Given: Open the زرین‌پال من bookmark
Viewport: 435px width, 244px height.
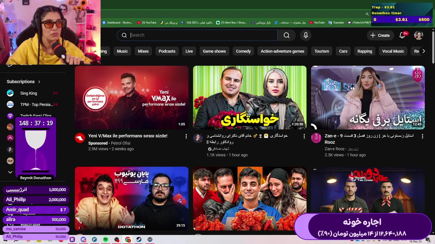Looking at the screenshot, I should 169,23.
